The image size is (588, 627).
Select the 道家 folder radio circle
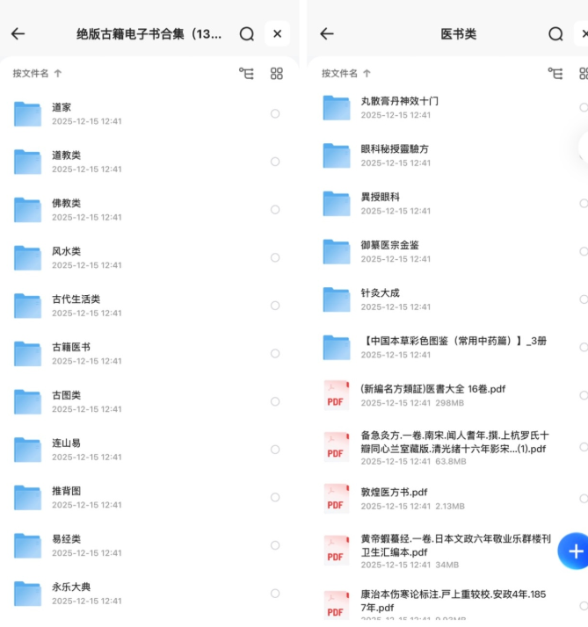275,114
